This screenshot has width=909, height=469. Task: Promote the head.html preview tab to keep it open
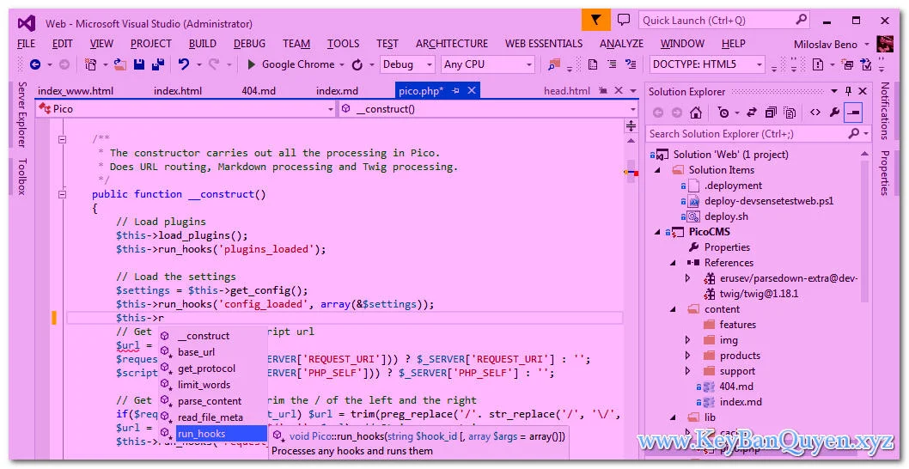click(603, 91)
